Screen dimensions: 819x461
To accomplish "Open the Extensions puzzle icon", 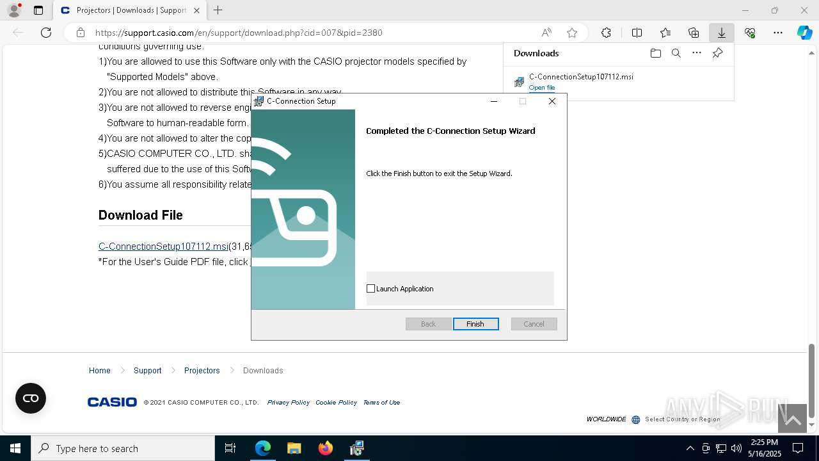I will point(606,33).
